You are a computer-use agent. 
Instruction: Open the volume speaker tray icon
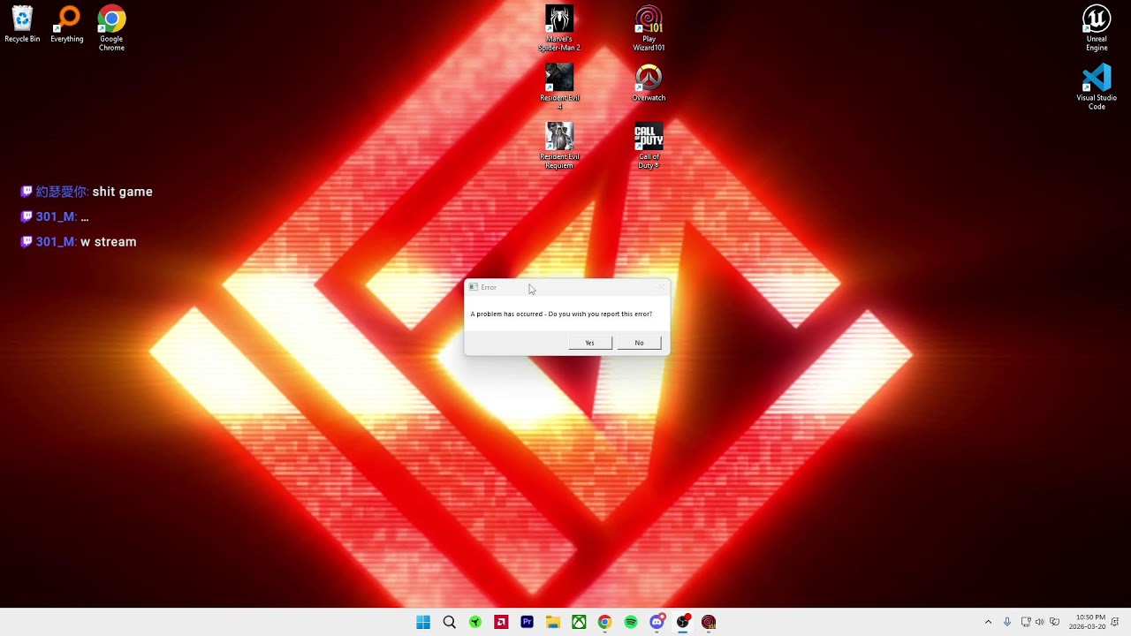(x=1039, y=622)
